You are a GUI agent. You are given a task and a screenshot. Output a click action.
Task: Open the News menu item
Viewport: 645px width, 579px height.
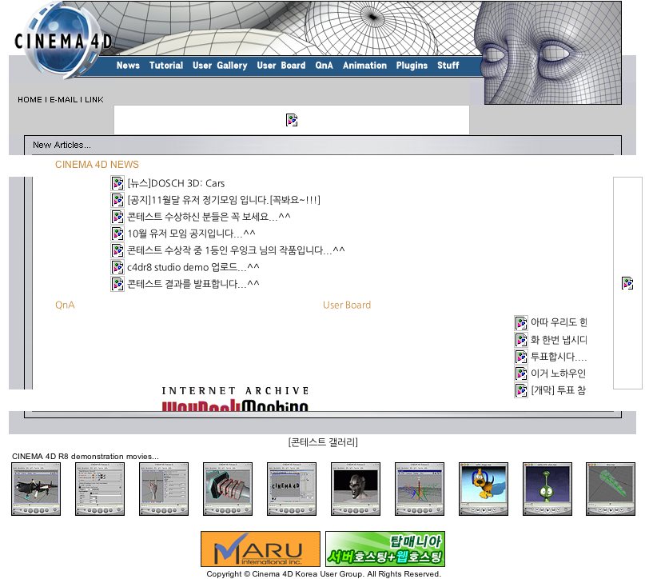pyautogui.click(x=128, y=66)
